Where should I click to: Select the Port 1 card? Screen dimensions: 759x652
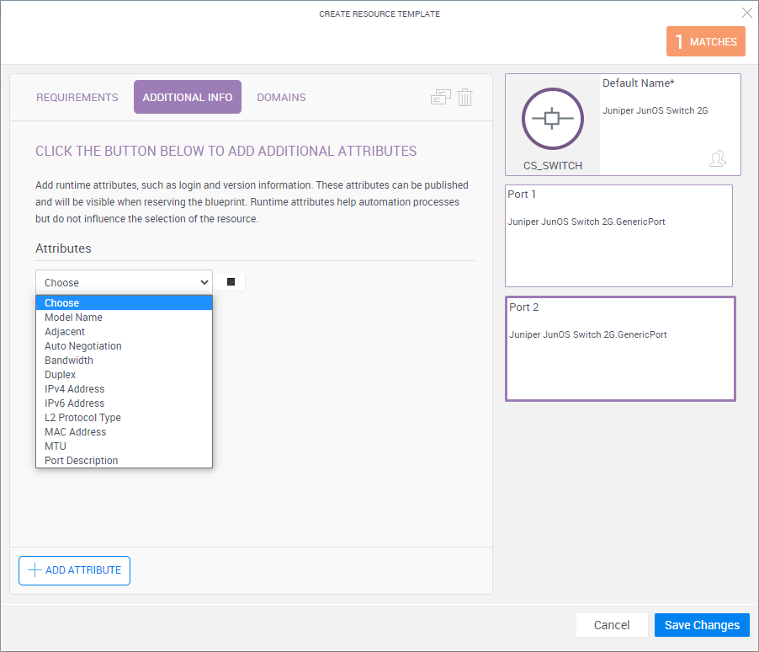[x=618, y=236]
